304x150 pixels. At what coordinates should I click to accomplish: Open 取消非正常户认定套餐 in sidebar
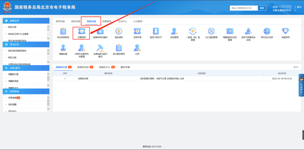click(18, 34)
